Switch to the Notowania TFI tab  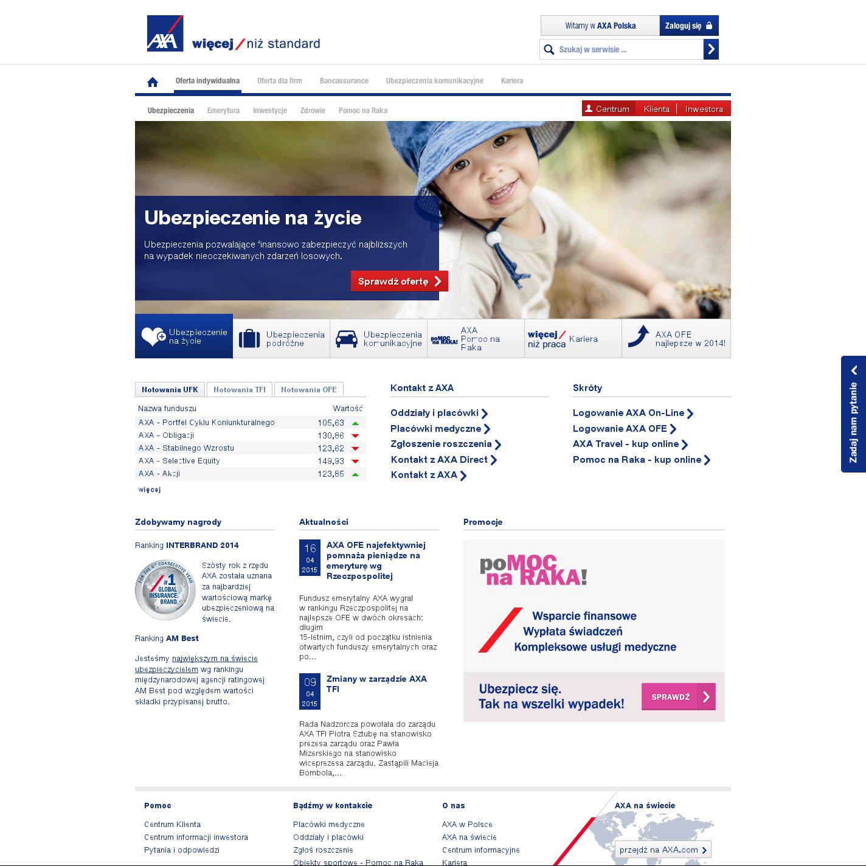240,390
